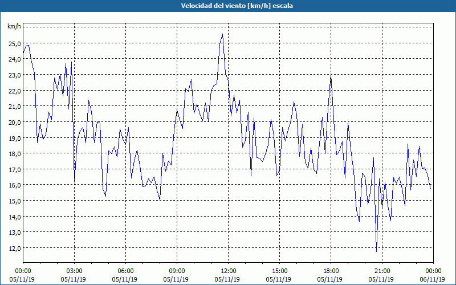
Task: Click the "24,0" y-axis label
Action: (x=15, y=60)
